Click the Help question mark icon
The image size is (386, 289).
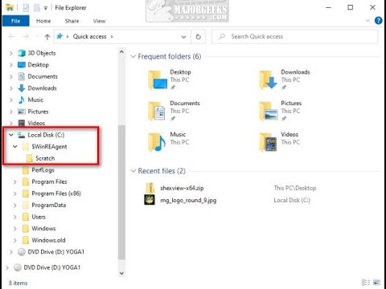click(x=378, y=20)
